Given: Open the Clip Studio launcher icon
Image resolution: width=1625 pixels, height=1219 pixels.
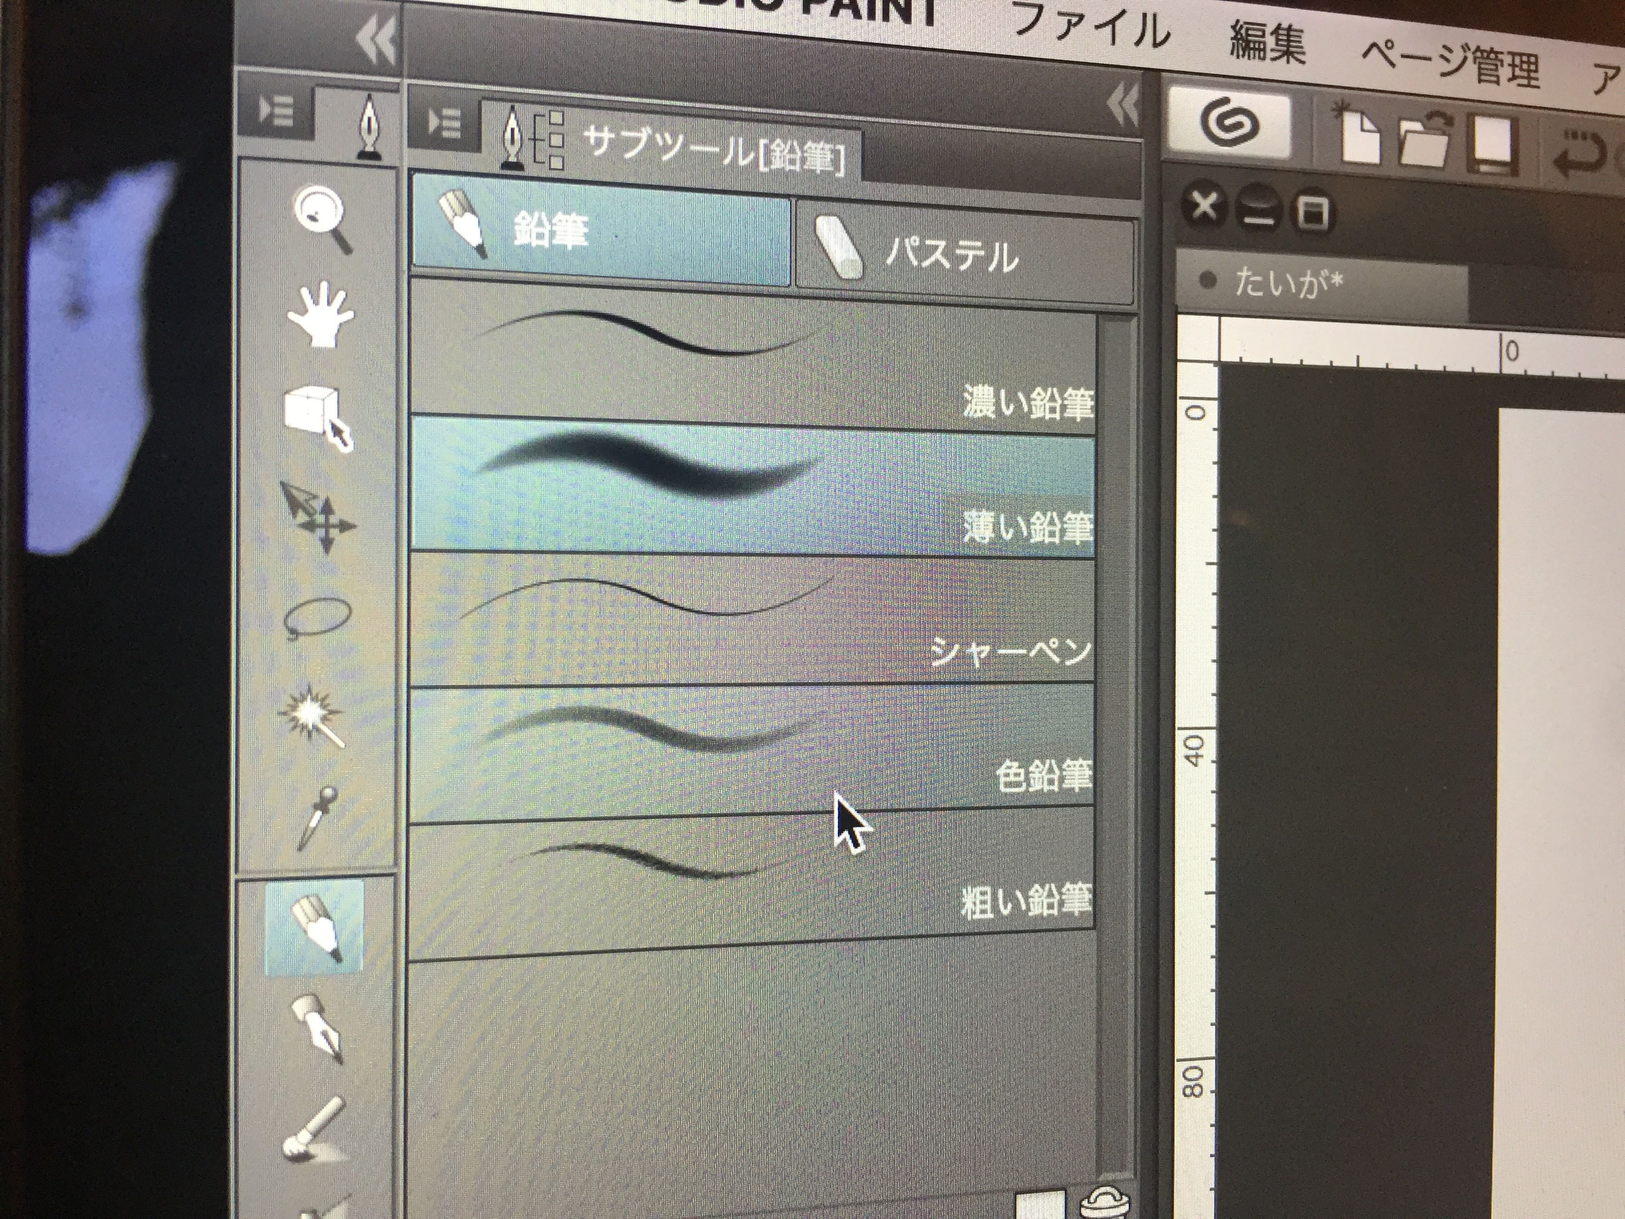Looking at the screenshot, I should tap(1228, 123).
